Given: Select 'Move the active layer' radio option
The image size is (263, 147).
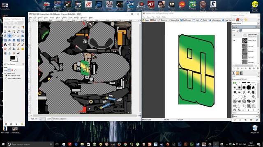Looking at the screenshot, I should [x=7, y=78].
